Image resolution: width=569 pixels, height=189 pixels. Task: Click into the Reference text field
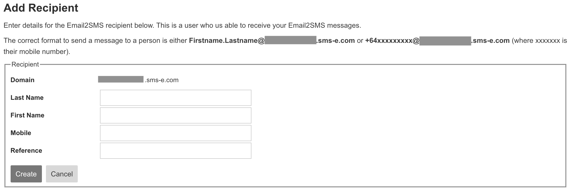[175, 151]
